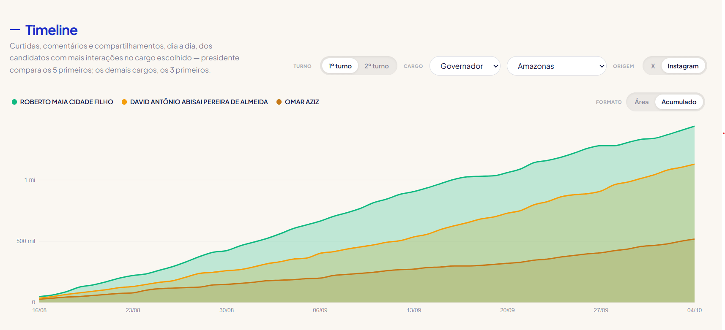
Task: Switch chart format to Área
Action: (641, 102)
